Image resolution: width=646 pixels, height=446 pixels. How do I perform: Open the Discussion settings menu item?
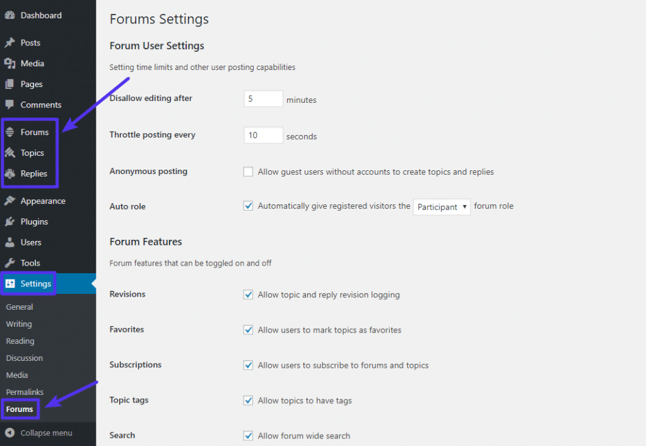click(x=24, y=358)
